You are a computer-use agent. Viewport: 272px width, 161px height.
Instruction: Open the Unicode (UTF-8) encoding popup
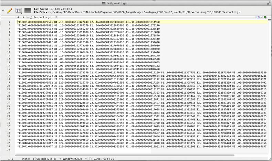click(x=49, y=159)
